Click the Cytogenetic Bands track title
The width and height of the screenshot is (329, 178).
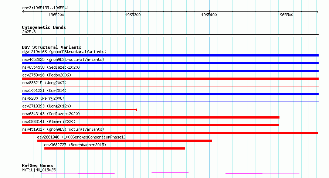(44, 27)
